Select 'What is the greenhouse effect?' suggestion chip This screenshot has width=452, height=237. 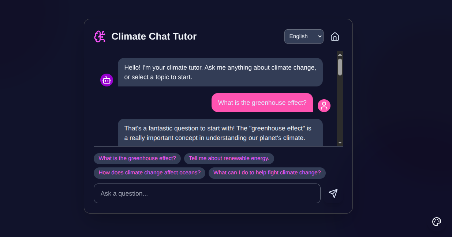(137, 158)
